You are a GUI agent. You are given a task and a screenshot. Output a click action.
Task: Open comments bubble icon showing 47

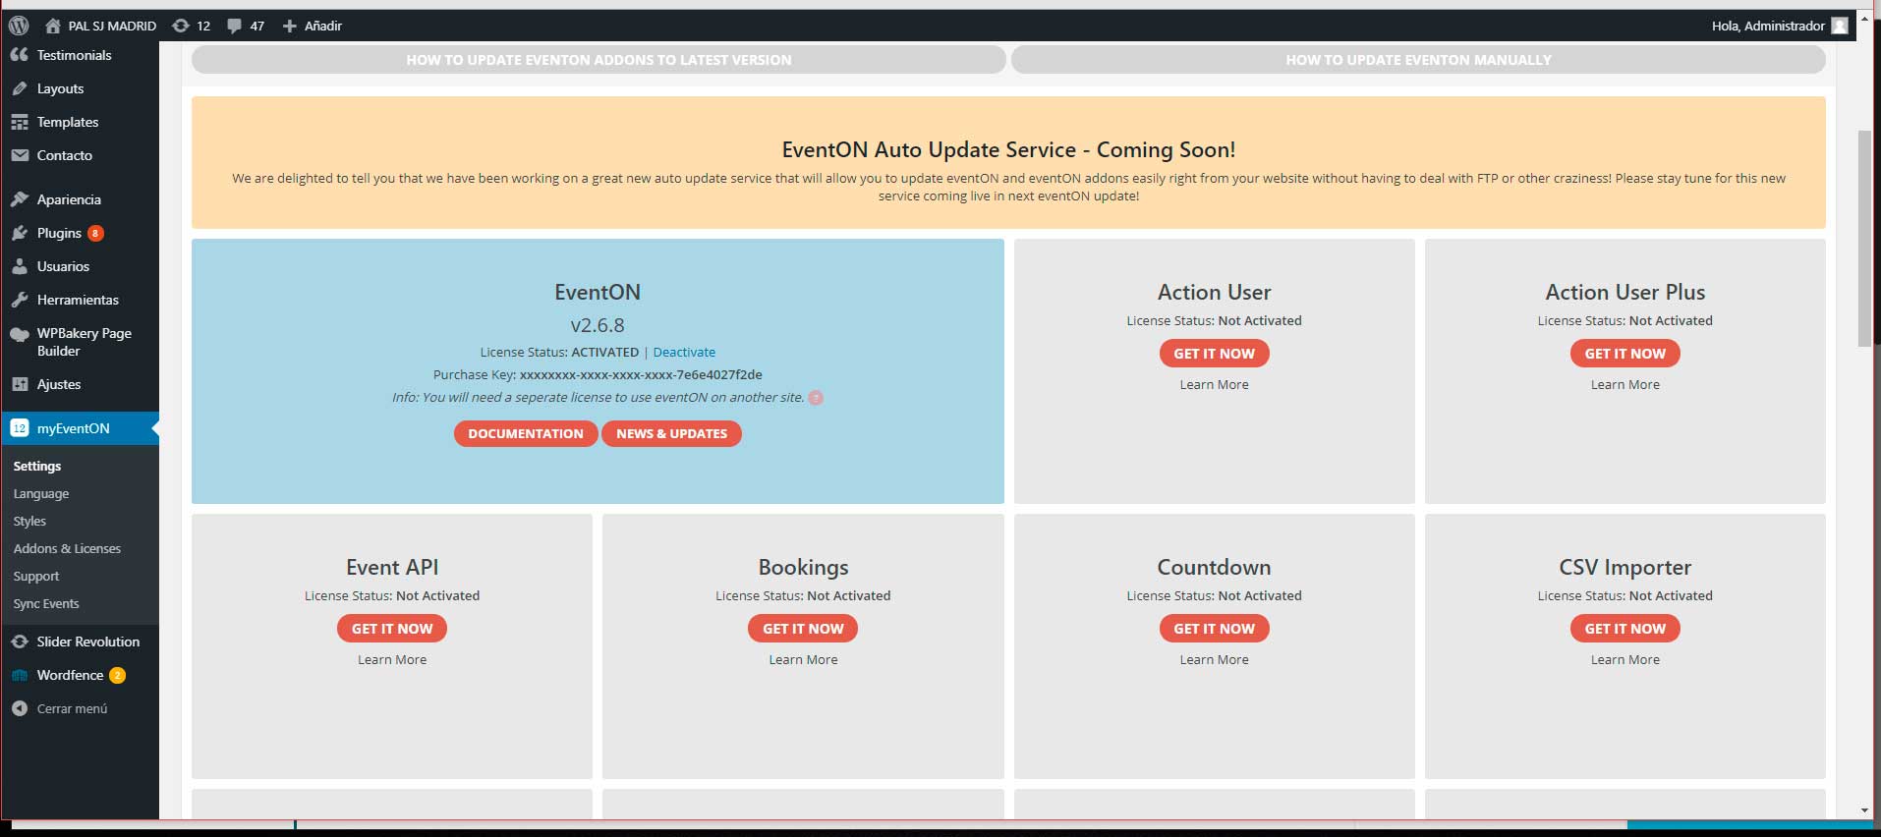coord(234,26)
